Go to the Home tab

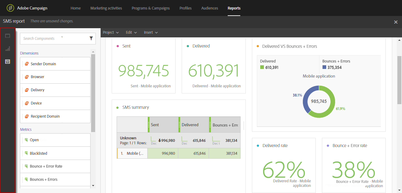(75, 8)
